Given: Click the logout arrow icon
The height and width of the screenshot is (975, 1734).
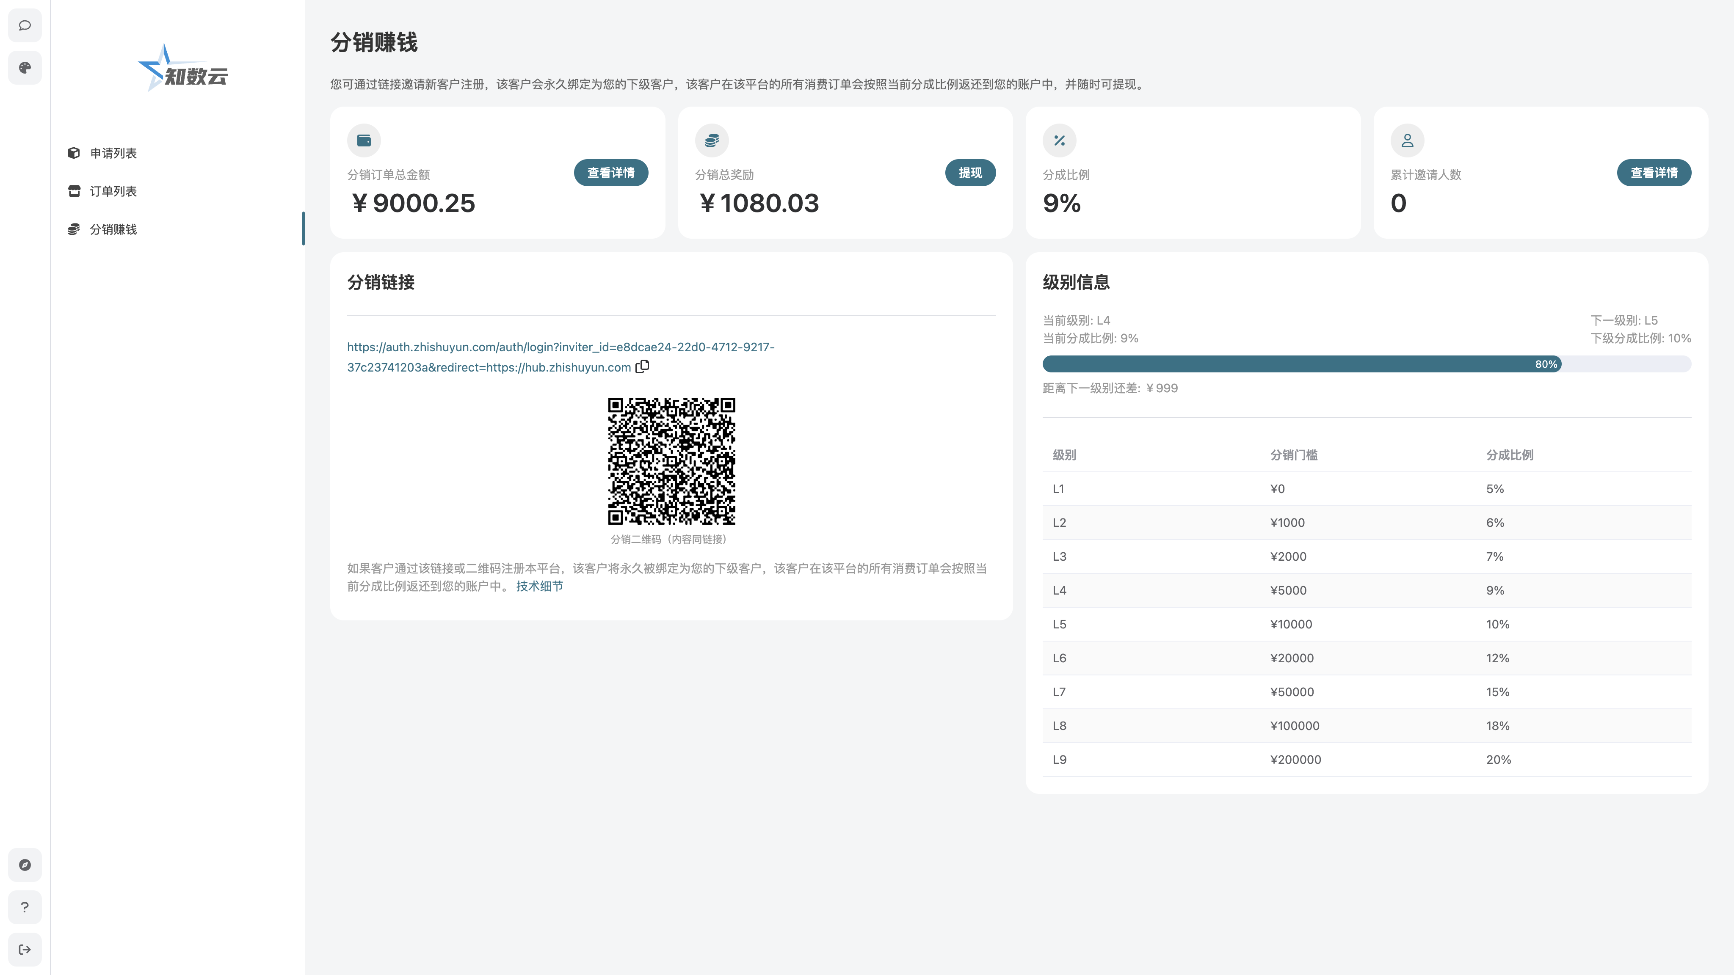Looking at the screenshot, I should pyautogui.click(x=25, y=950).
